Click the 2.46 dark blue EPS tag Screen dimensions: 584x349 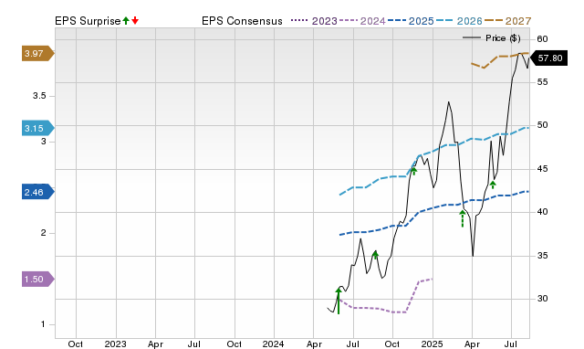38,192
